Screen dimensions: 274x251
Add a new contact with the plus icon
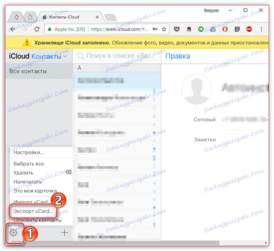click(64, 233)
